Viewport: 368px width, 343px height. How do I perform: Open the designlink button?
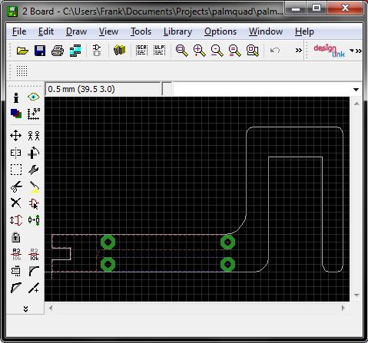coord(329,51)
